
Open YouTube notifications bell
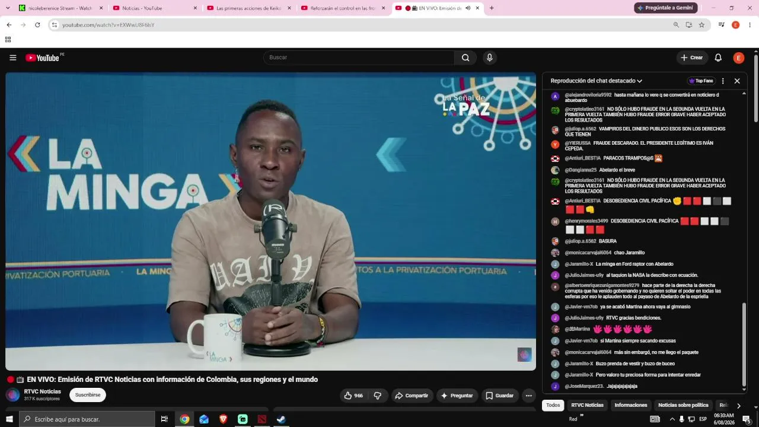click(718, 58)
